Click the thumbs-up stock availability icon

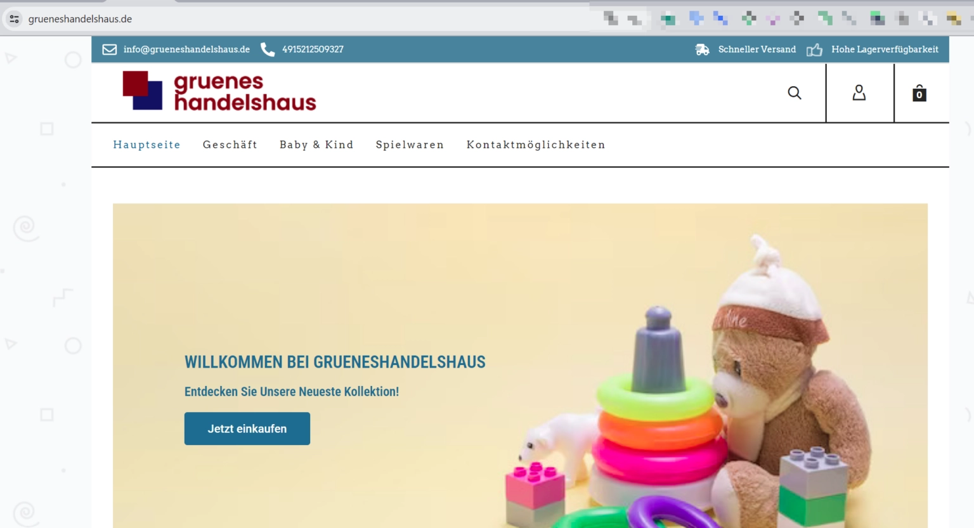[x=814, y=49]
